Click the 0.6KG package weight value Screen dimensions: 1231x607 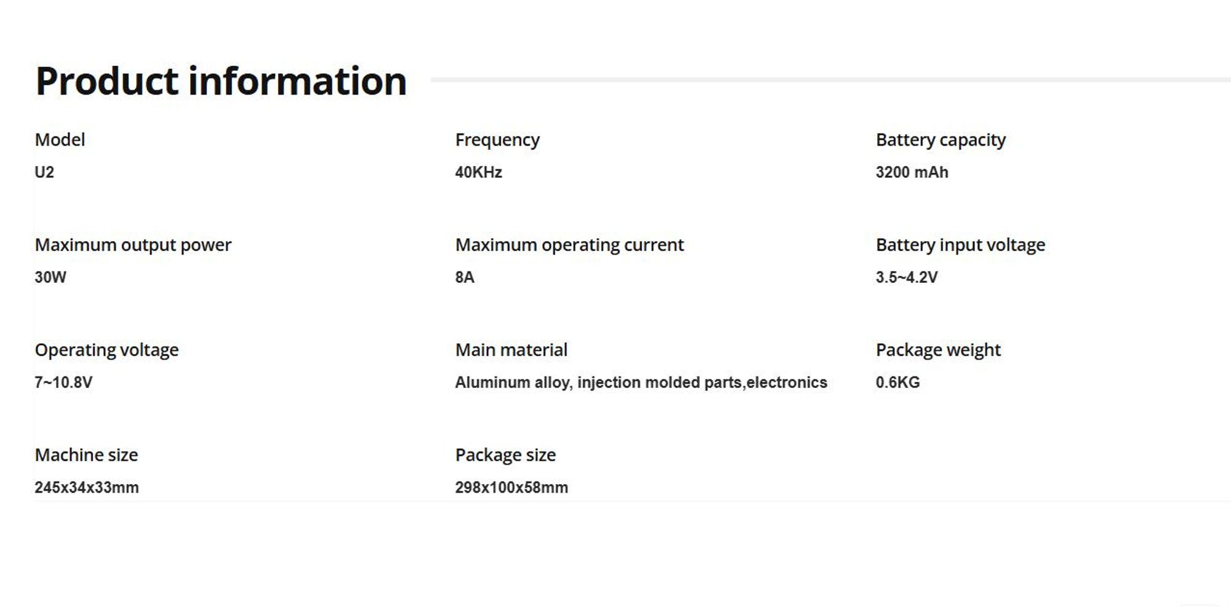pyautogui.click(x=897, y=383)
